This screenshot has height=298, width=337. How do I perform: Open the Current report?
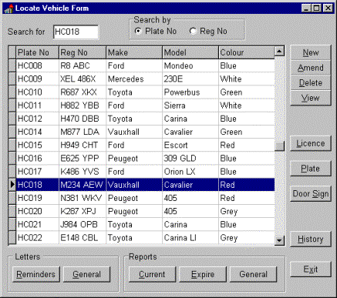click(x=152, y=274)
